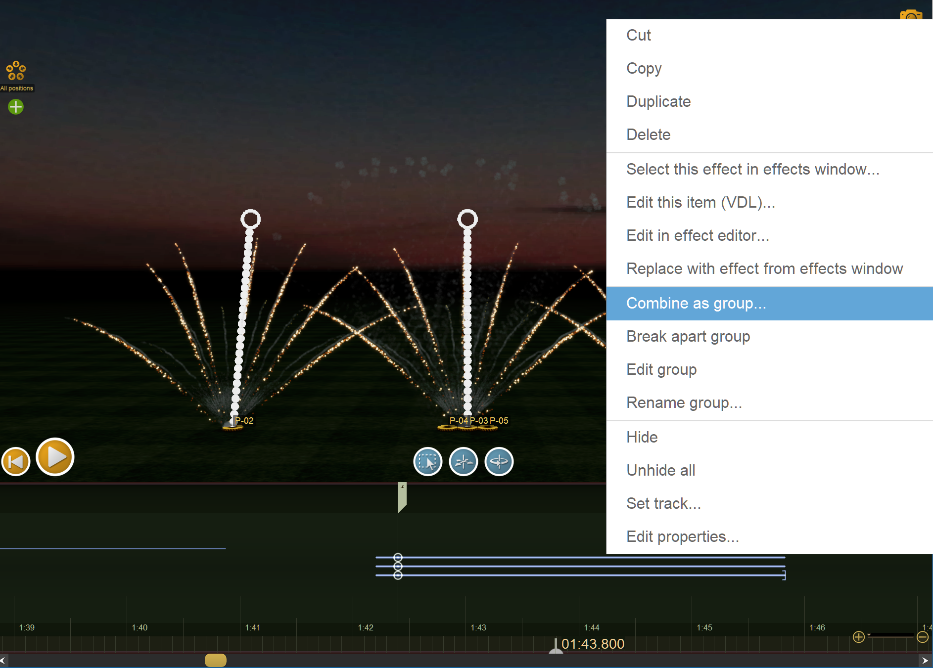Choose Edit group
This screenshot has height=668, width=933.
(x=770, y=370)
